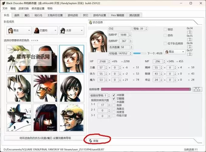
Task: Click the 极限技等级 spinner arrows
Action: click(109, 95)
